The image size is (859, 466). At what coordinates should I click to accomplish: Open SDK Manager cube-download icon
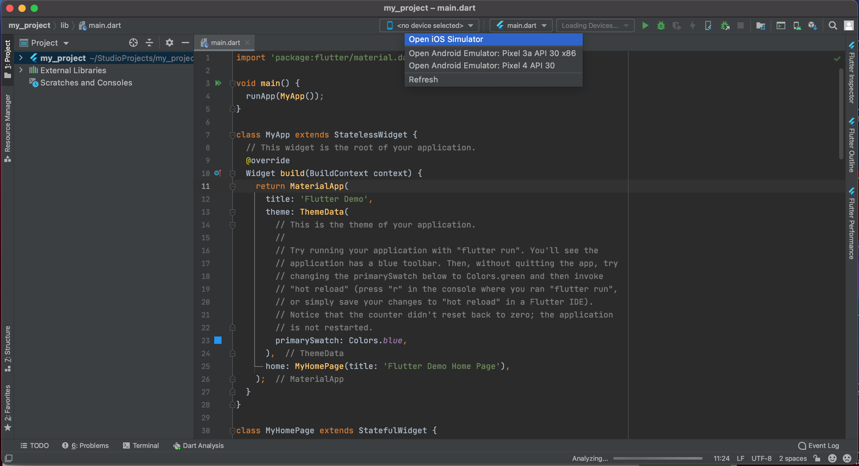812,26
